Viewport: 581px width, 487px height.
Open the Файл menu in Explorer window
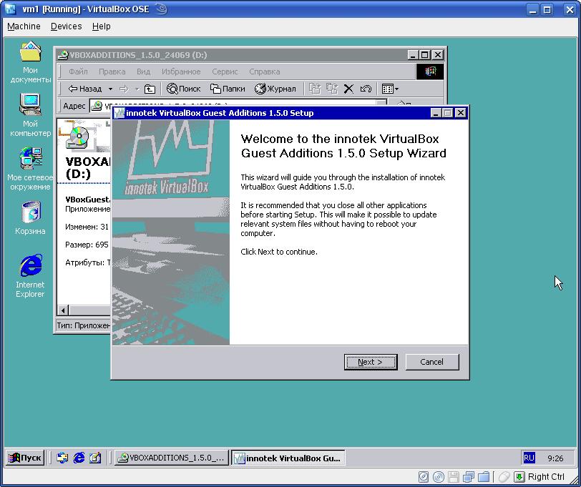point(78,72)
